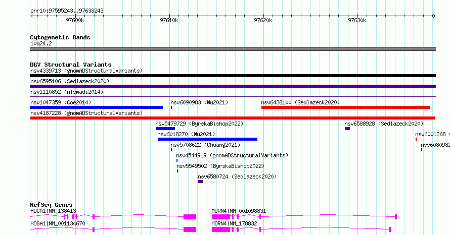
Task: Select the small purple nsv6588928 block
Action: coord(347,129)
